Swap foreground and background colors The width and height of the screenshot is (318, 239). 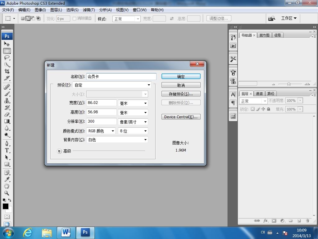[10, 200]
